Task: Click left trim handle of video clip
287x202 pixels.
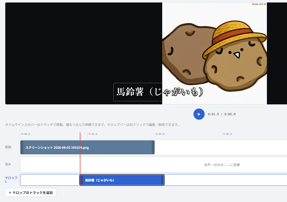Action: click(x=22, y=147)
